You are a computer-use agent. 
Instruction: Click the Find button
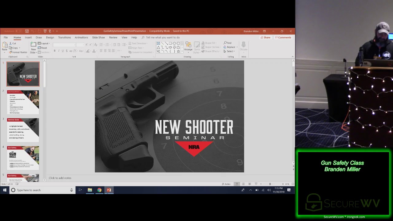tap(228, 43)
